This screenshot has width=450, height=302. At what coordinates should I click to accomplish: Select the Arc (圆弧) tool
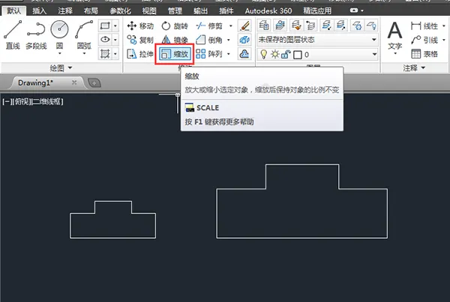coord(84,37)
